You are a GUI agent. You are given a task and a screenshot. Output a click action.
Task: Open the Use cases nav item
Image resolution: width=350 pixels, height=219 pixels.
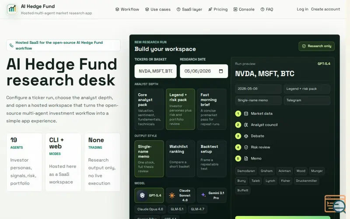158,9
